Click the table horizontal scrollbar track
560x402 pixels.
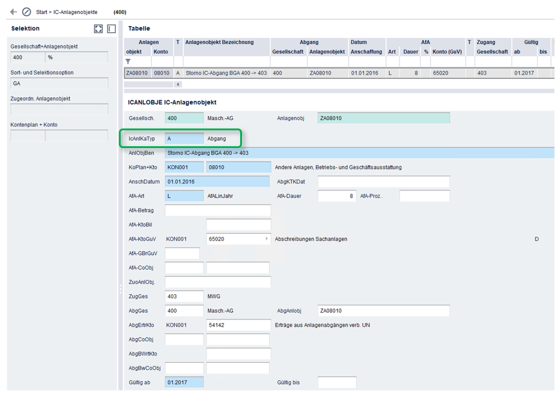point(148,84)
